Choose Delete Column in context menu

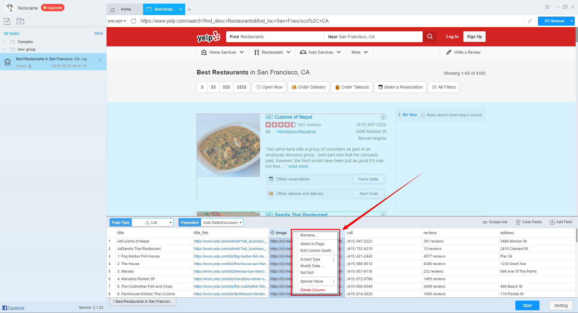[x=315, y=290]
